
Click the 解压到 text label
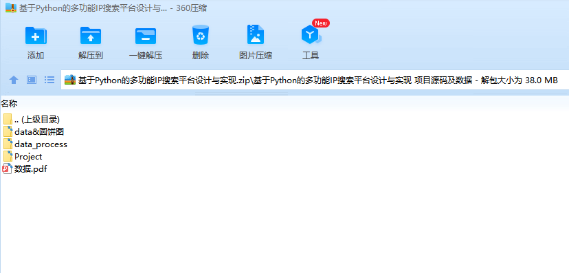(x=91, y=56)
